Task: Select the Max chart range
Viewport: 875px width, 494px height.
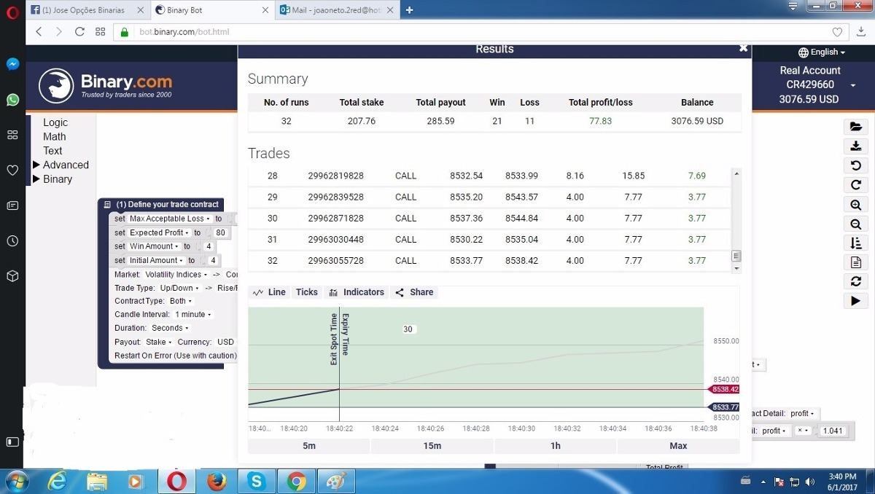Action: tap(678, 446)
